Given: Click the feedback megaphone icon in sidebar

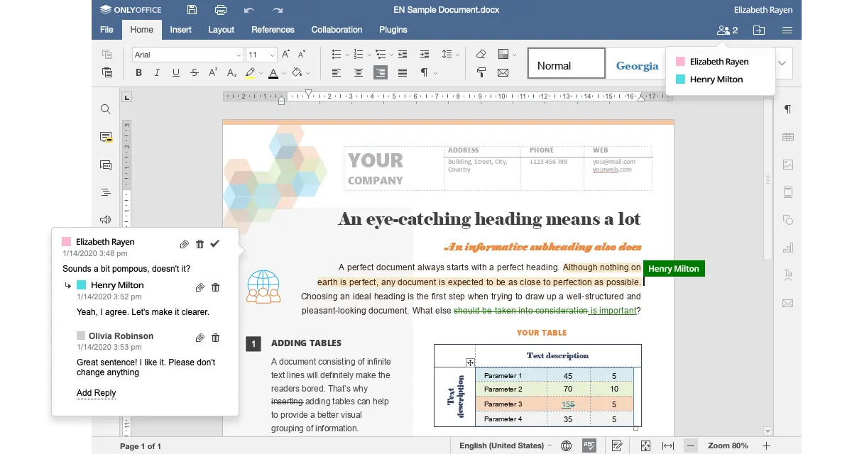Looking at the screenshot, I should [x=106, y=220].
